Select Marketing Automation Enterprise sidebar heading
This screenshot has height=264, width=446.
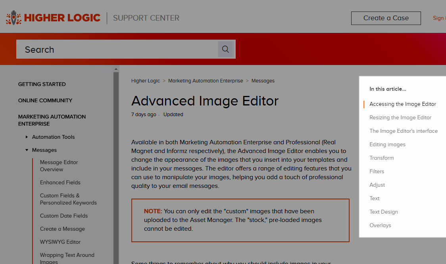click(x=52, y=120)
